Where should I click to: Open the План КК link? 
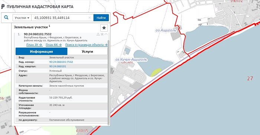coord(54,45)
